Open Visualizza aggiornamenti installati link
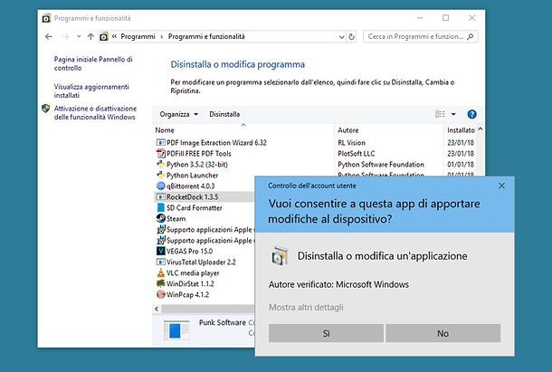This screenshot has width=552, height=372. click(x=91, y=91)
